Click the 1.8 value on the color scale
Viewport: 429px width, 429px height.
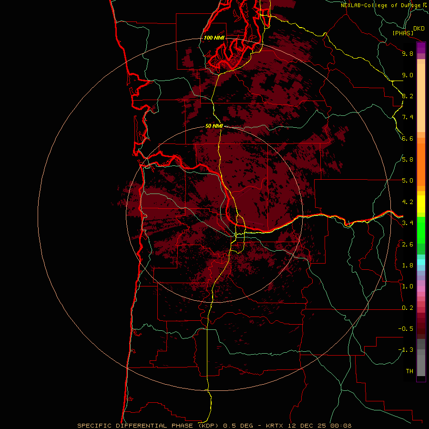(x=408, y=266)
